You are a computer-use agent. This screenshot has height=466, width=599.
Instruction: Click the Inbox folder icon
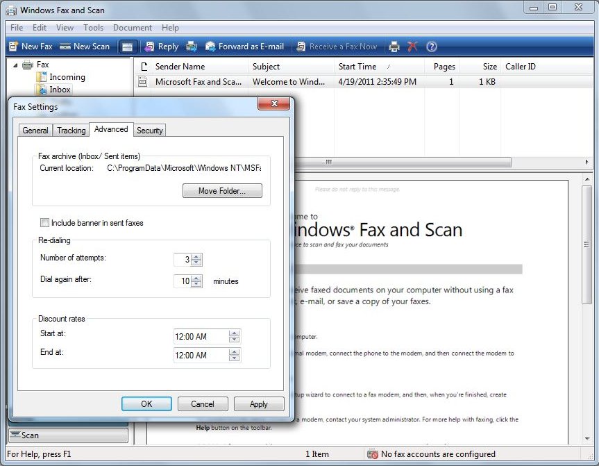coord(41,90)
